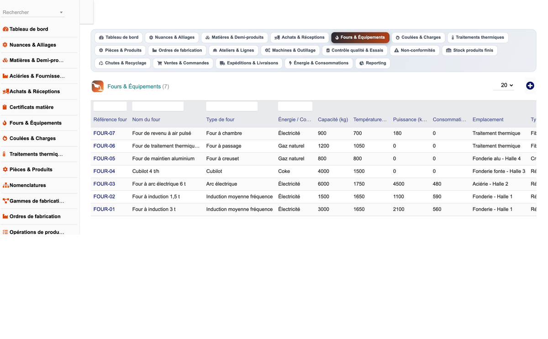Click the Aciérie - Halle 2 cell
The width and height of the screenshot is (548, 339).
490,184
